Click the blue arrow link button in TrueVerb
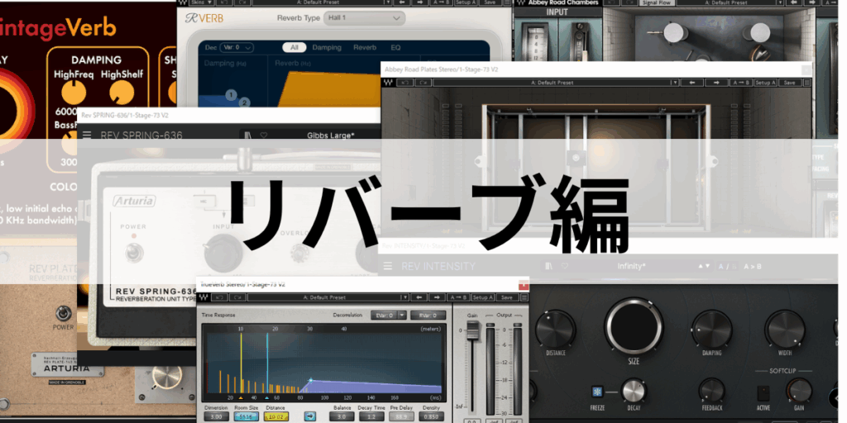 309,416
